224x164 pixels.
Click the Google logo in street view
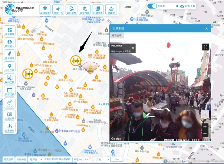pyautogui.click(x=116, y=139)
